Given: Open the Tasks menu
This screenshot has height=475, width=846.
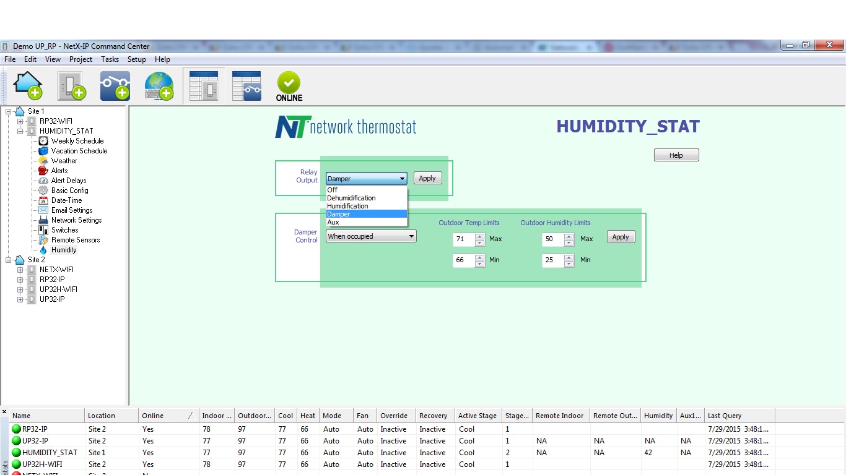Looking at the screenshot, I should coord(110,59).
